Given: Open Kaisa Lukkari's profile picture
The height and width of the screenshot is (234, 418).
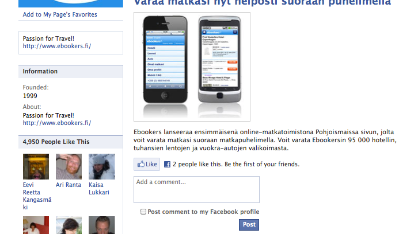Looking at the screenshot, I should (x=102, y=166).
